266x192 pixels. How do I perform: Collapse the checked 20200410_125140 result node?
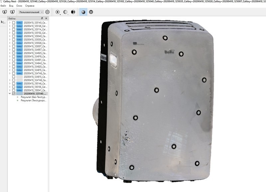click(10, 94)
